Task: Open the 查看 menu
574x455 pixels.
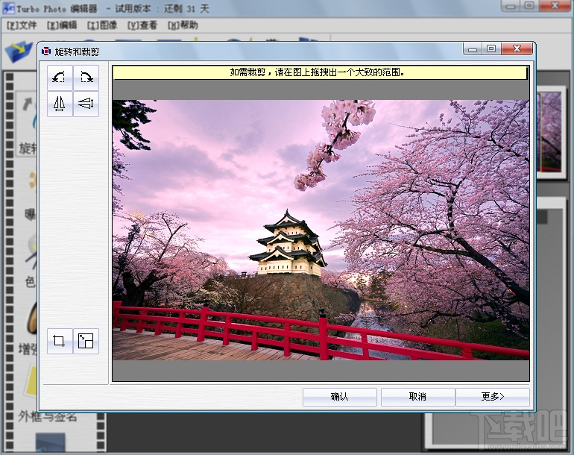Action: 143,25
